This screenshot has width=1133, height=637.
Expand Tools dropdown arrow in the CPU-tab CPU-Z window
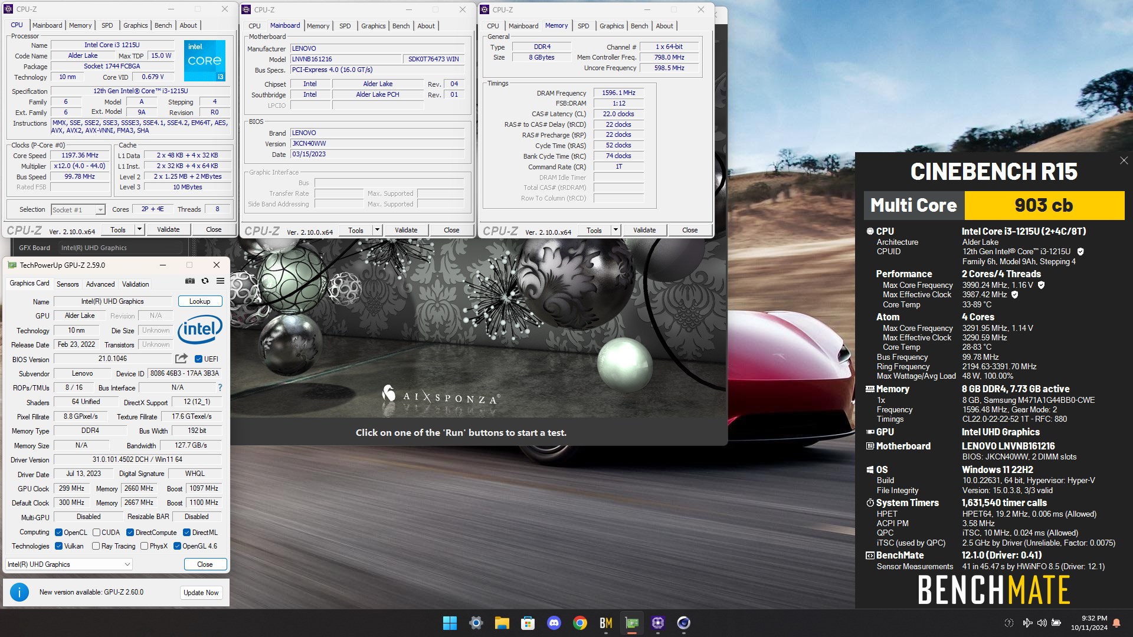(140, 229)
